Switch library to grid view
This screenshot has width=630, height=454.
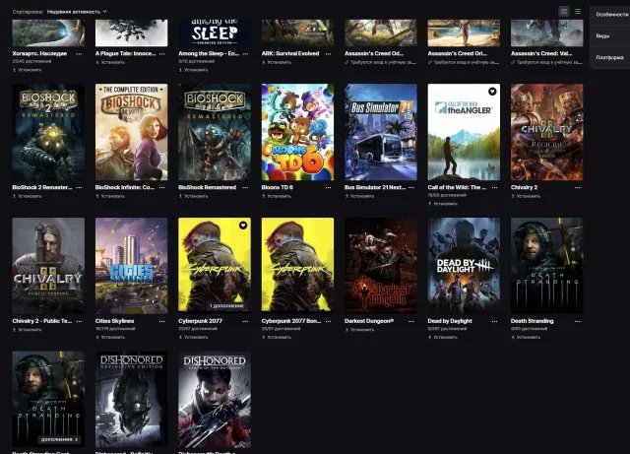click(x=564, y=12)
